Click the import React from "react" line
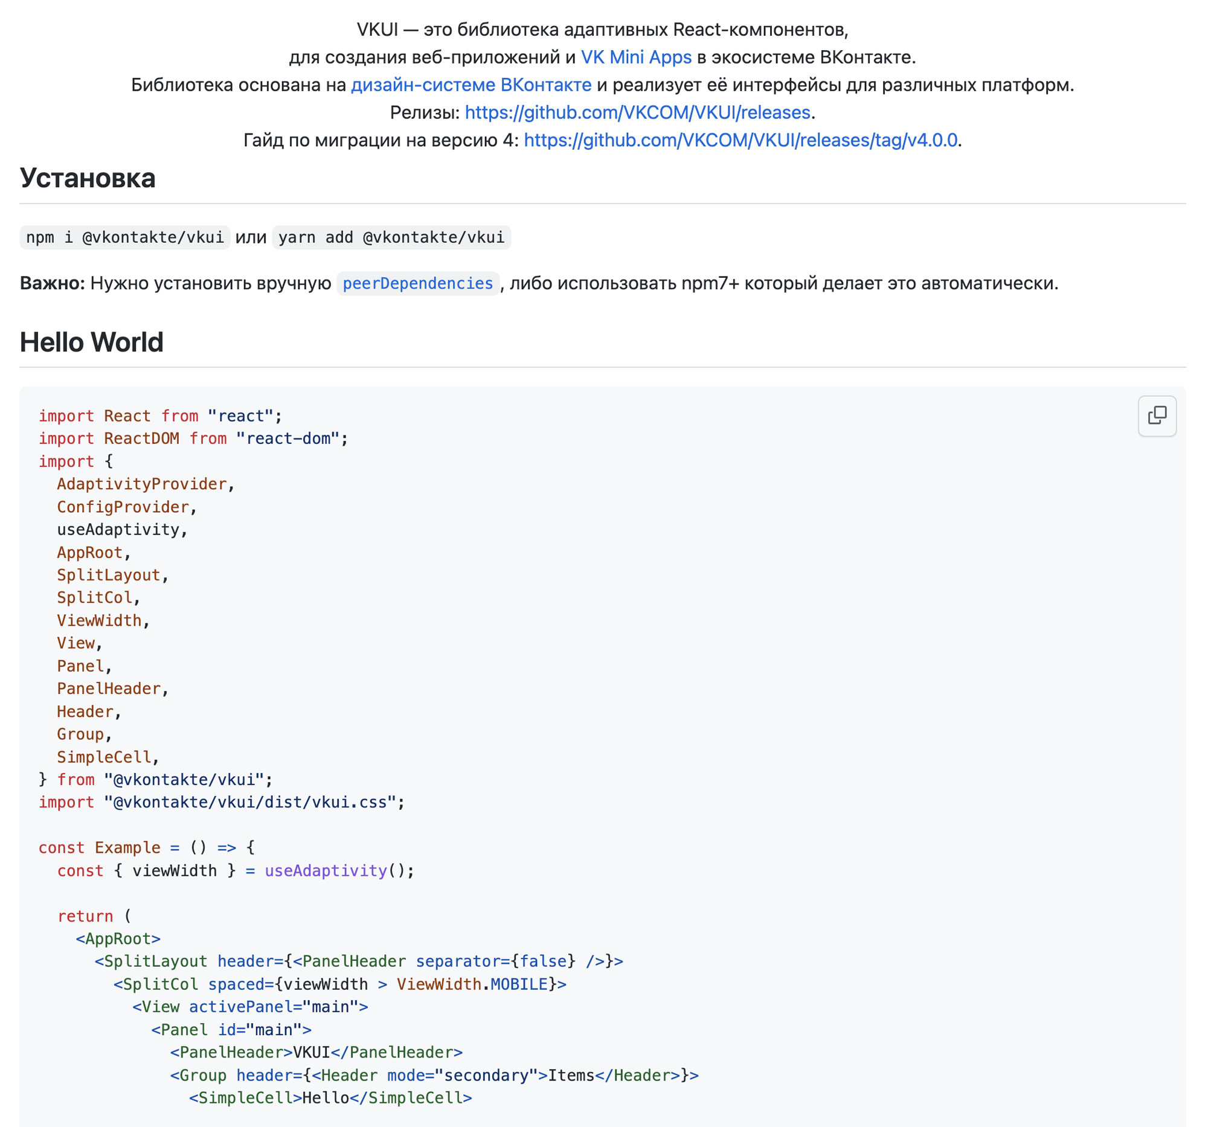1208x1127 pixels. tap(161, 416)
